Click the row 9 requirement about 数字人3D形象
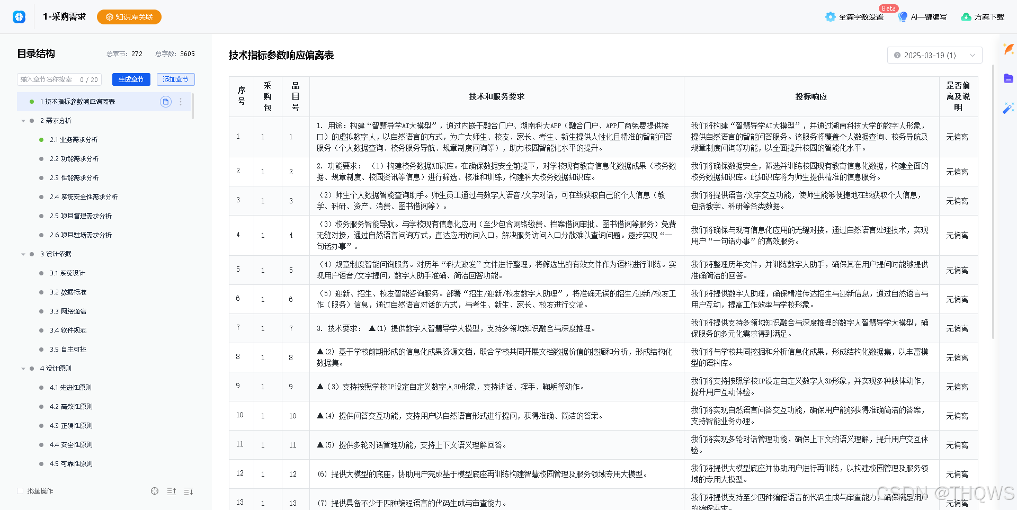 coord(451,387)
